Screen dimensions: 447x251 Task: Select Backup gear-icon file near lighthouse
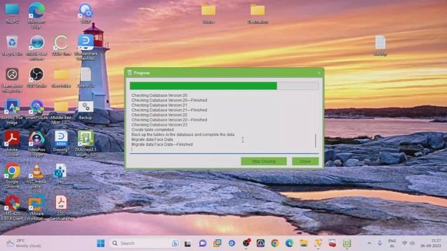click(85, 110)
